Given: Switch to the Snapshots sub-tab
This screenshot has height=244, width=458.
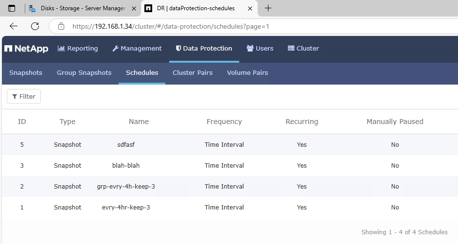Looking at the screenshot, I should click(26, 73).
